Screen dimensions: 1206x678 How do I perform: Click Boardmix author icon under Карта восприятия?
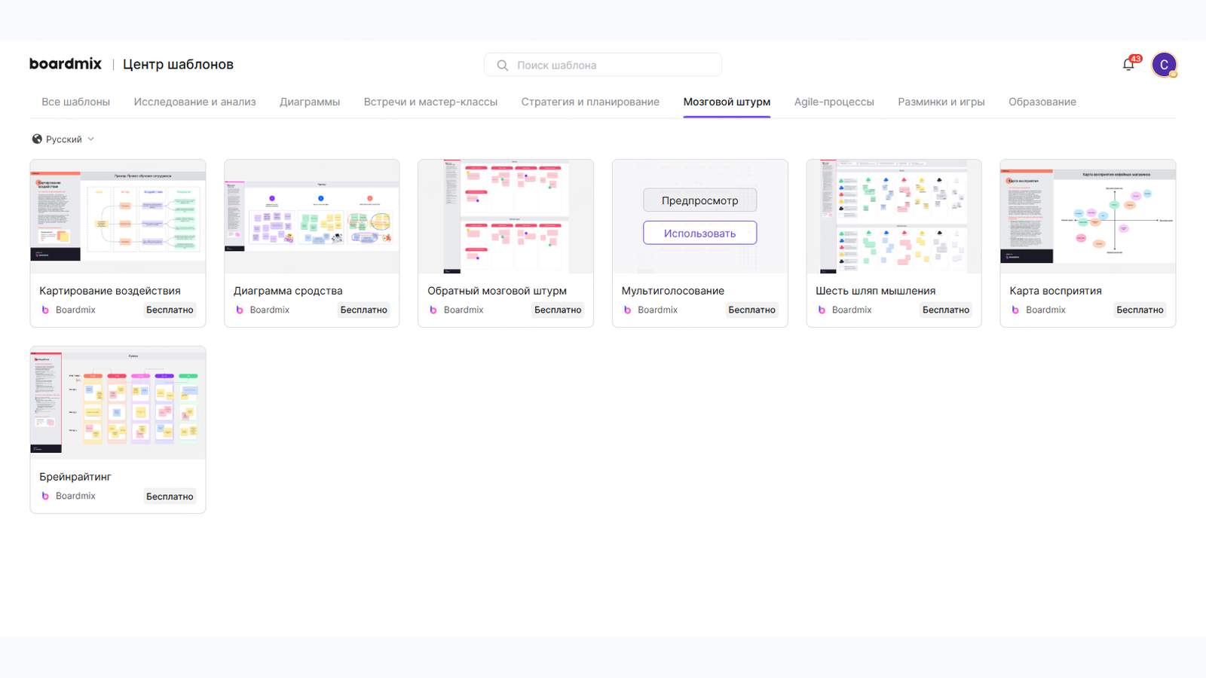1015,310
